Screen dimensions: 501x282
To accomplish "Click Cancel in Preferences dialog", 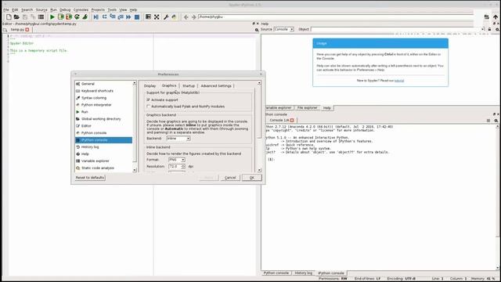I will click(230, 178).
